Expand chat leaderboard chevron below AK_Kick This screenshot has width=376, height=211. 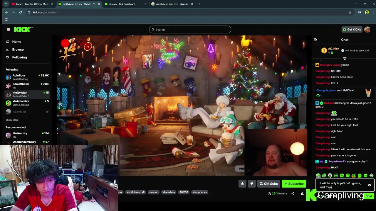pyautogui.click(x=345, y=59)
